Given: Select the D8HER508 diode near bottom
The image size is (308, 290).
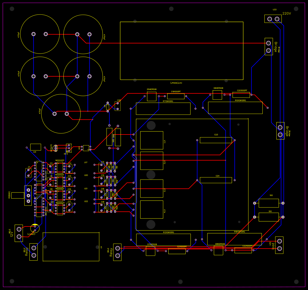Looking at the screenshot, I should [218, 250].
